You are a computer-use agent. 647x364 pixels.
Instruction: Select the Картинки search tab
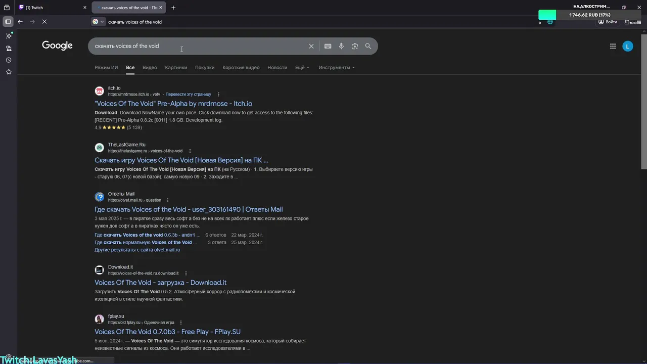tap(176, 67)
